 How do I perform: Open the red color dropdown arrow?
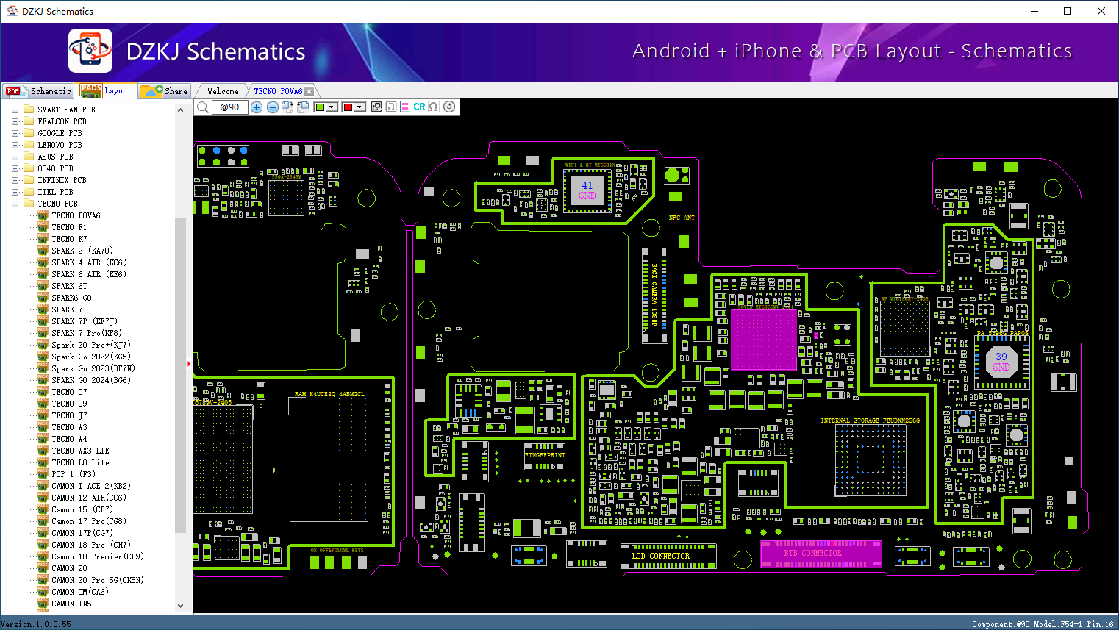pyautogui.click(x=360, y=107)
